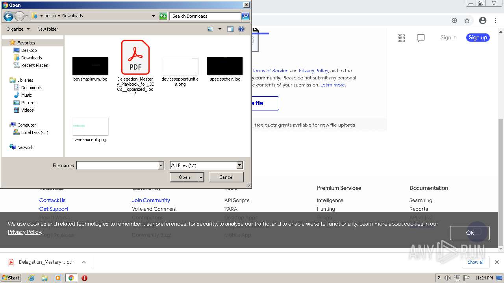Expand download item options chevron
504x283 pixels.
pyautogui.click(x=84, y=262)
